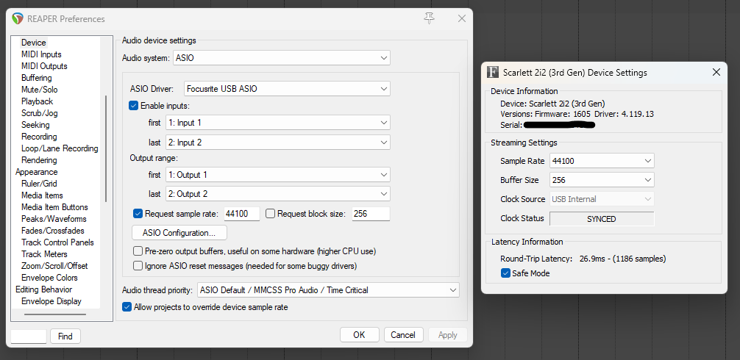This screenshot has height=360, width=740.
Task: Open the first input dropdown showing Input 1
Action: coord(278,123)
